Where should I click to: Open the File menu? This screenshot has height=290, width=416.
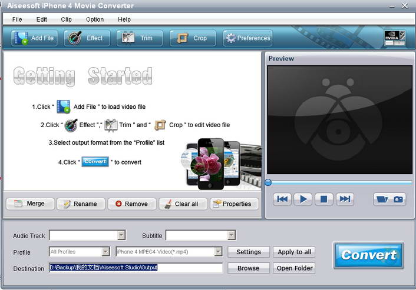pos(17,19)
